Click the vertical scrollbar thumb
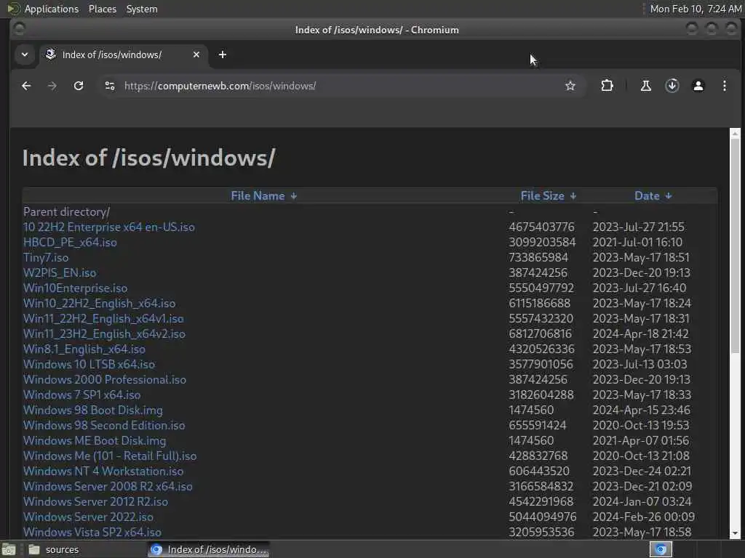The height and width of the screenshot is (558, 745). [735, 246]
